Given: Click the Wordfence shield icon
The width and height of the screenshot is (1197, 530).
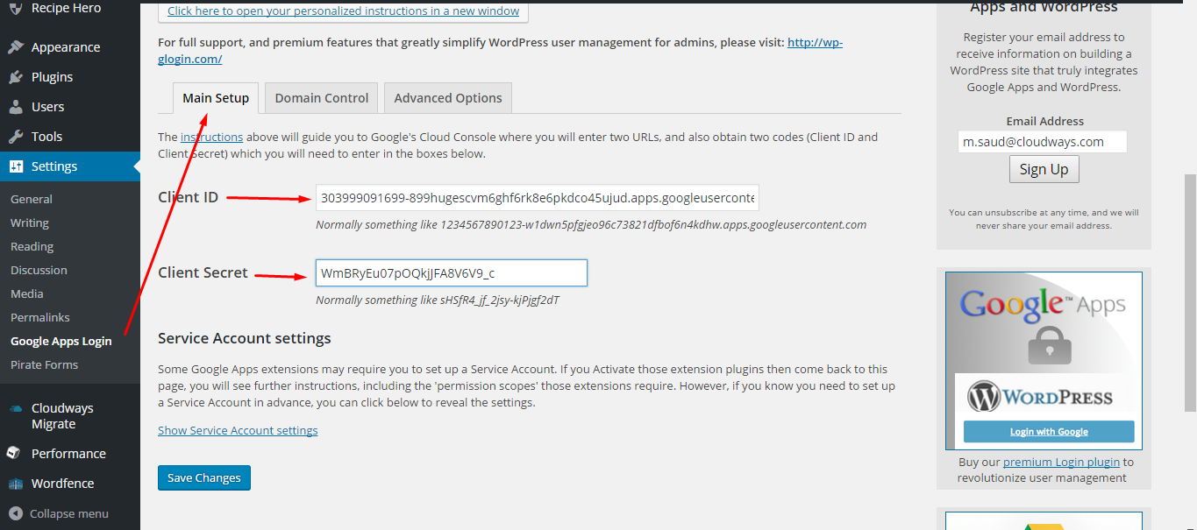Looking at the screenshot, I should coord(15,484).
